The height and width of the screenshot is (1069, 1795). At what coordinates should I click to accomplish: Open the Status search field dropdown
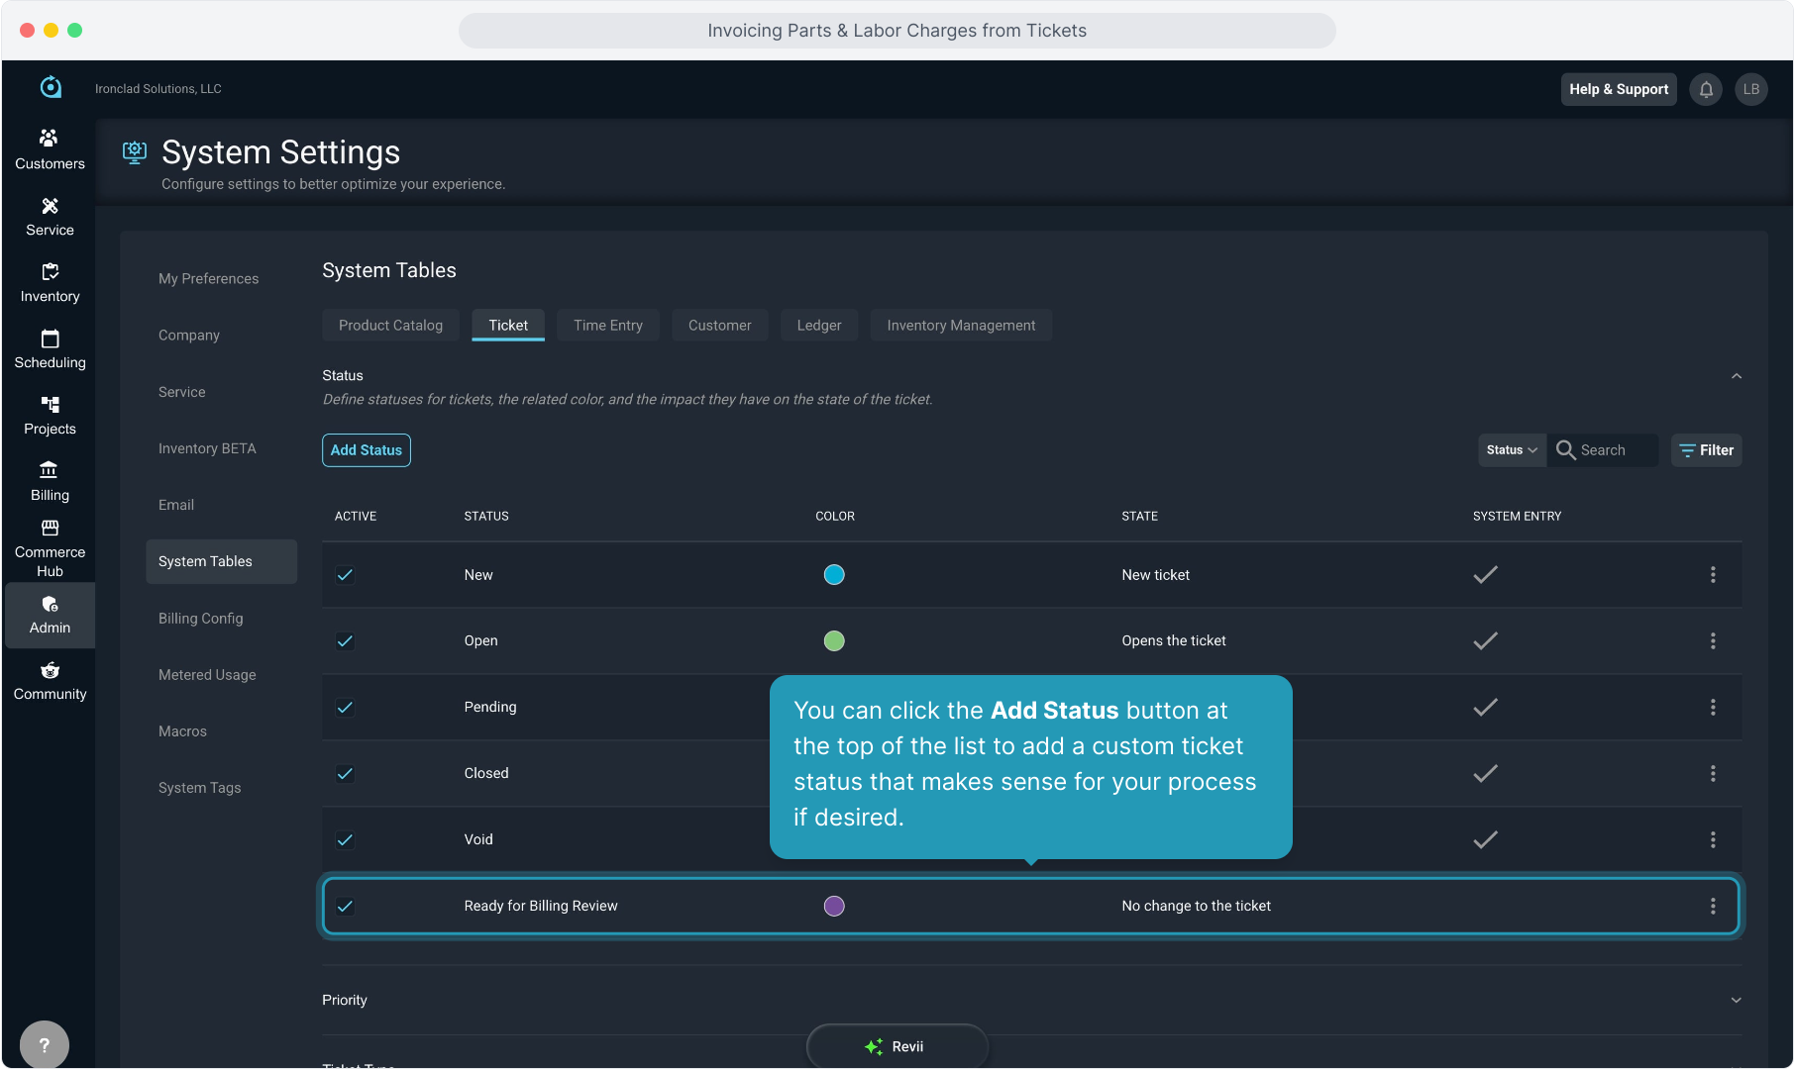click(x=1511, y=450)
